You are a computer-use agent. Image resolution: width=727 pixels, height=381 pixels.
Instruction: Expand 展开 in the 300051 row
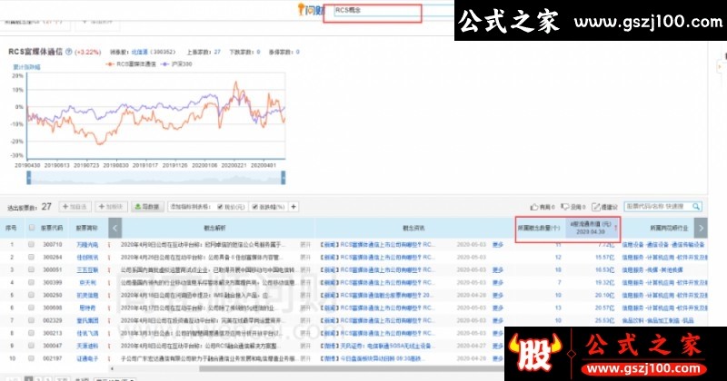pos(305,269)
